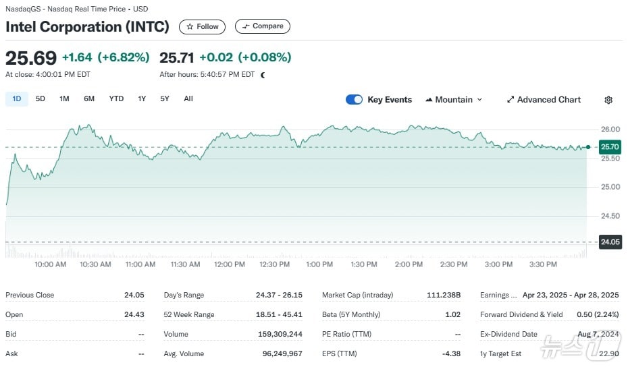Select the 1D time range tab
This screenshot has width=628, height=369.
[17, 99]
